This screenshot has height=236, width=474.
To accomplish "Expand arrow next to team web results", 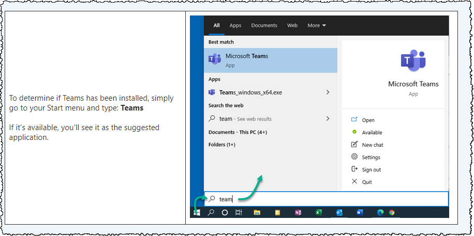I will (x=328, y=119).
